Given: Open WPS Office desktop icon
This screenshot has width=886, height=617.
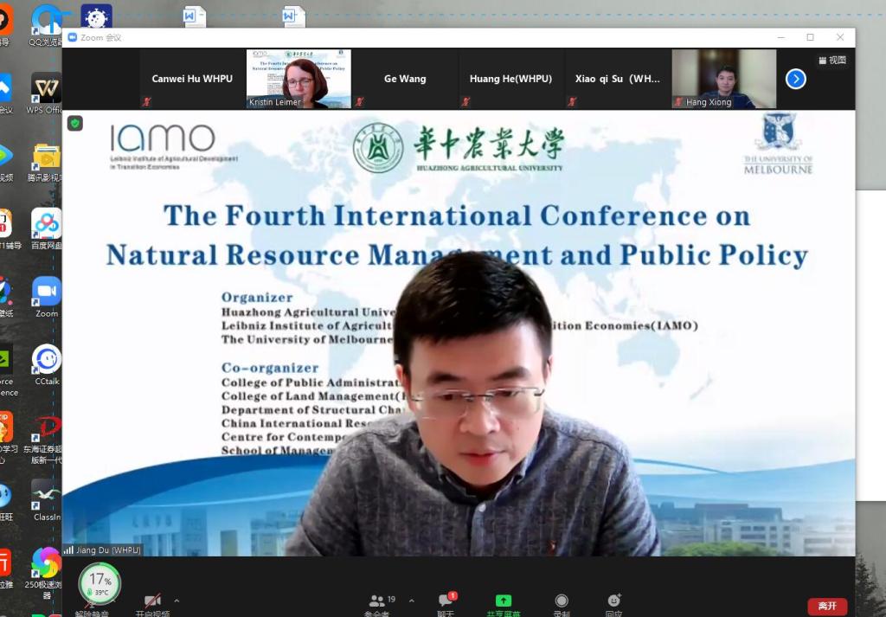Looking at the screenshot, I should click(x=47, y=88).
